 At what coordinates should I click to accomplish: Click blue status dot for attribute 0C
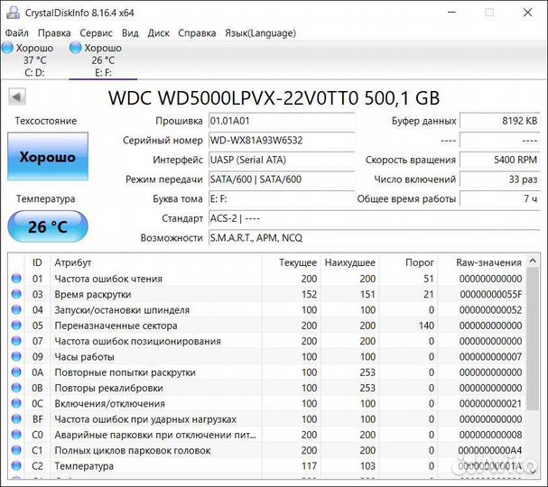pos(16,403)
